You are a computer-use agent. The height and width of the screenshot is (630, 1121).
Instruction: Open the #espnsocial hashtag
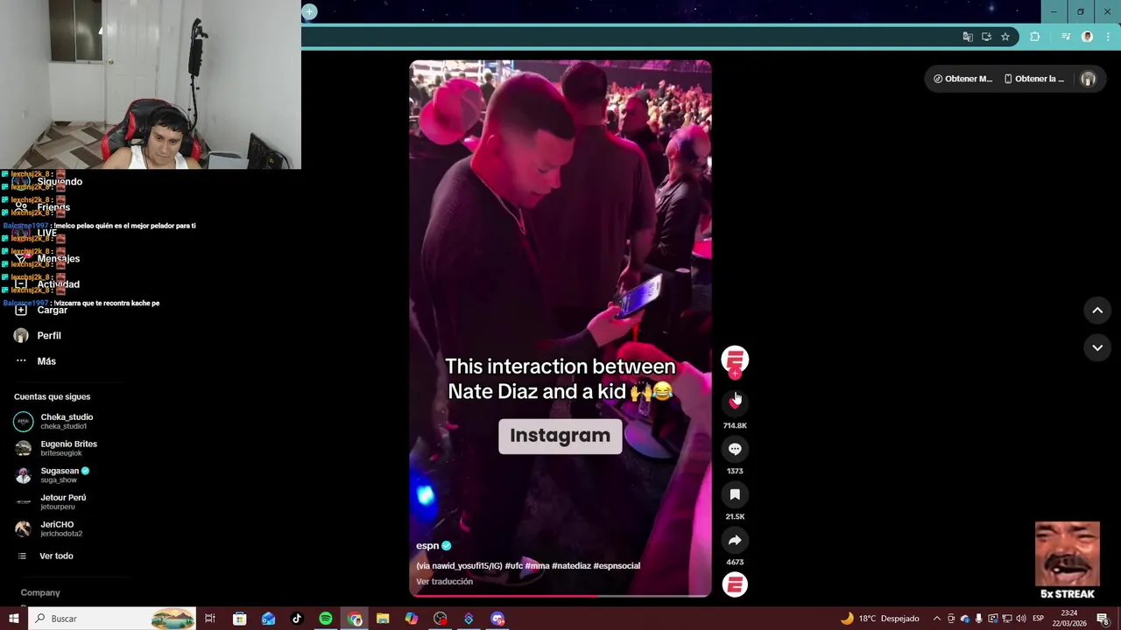(x=617, y=566)
